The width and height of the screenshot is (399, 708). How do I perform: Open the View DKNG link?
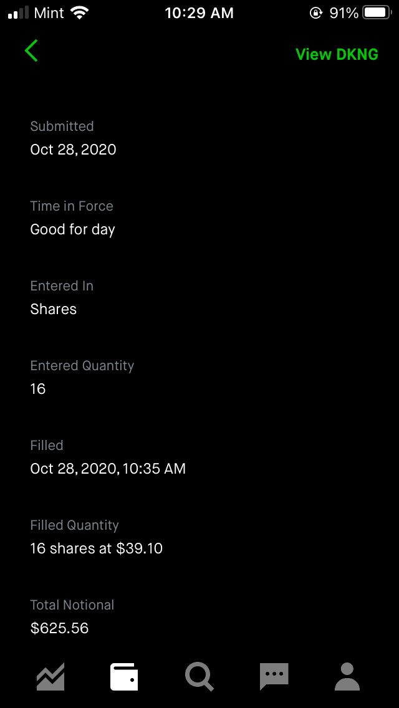click(337, 54)
